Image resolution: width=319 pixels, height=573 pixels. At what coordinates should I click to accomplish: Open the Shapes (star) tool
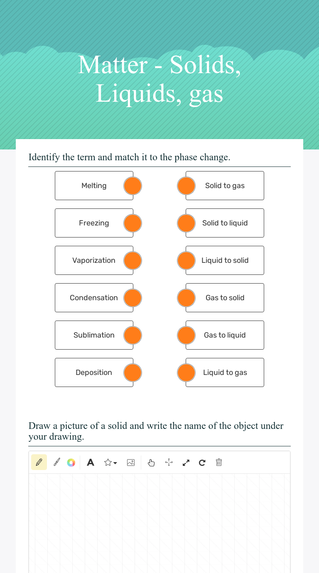click(108, 462)
